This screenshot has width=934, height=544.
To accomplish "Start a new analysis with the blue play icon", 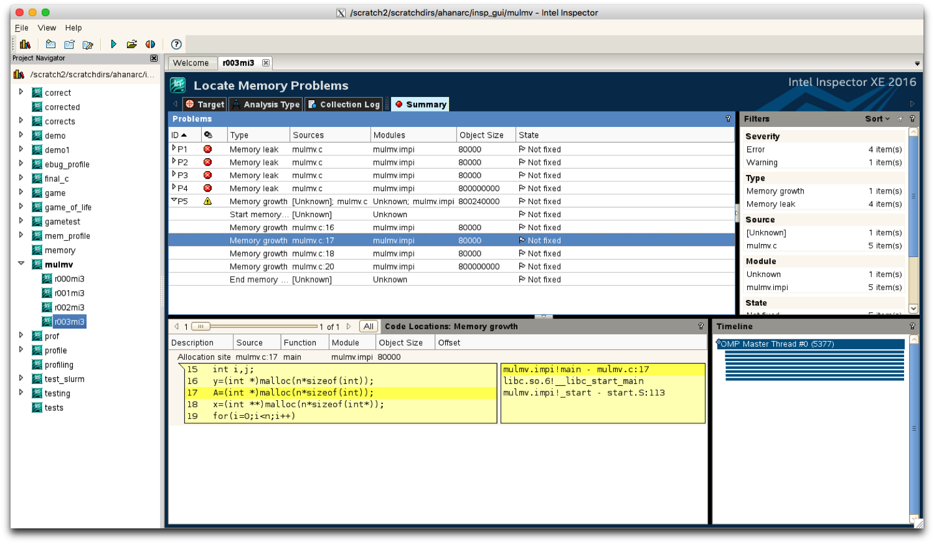I will 114,44.
